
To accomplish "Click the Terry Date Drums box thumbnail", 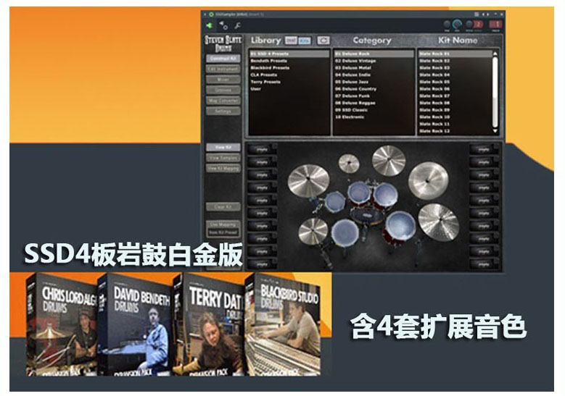I will click(x=212, y=324).
